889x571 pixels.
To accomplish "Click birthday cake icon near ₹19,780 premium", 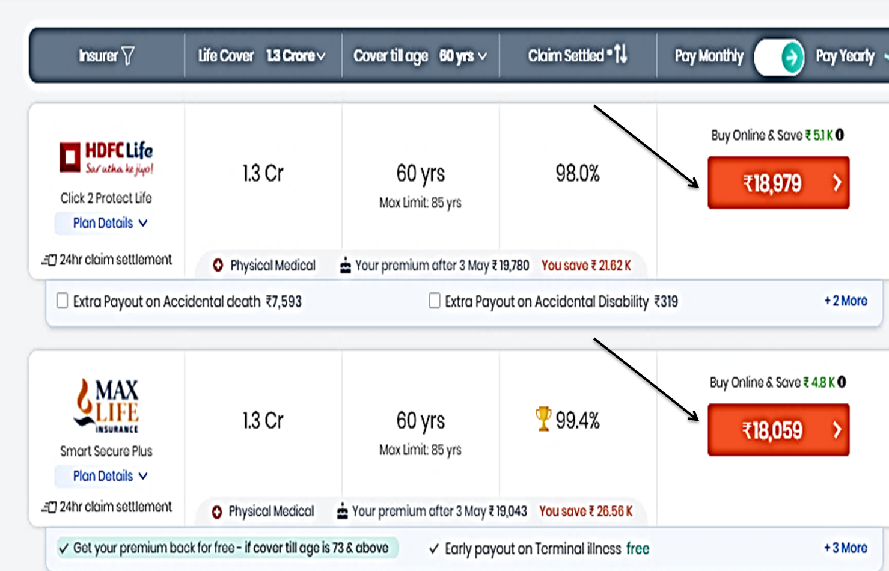I will (346, 265).
